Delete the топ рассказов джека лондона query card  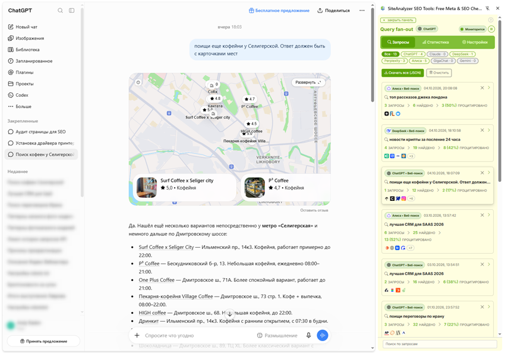[x=482, y=88]
